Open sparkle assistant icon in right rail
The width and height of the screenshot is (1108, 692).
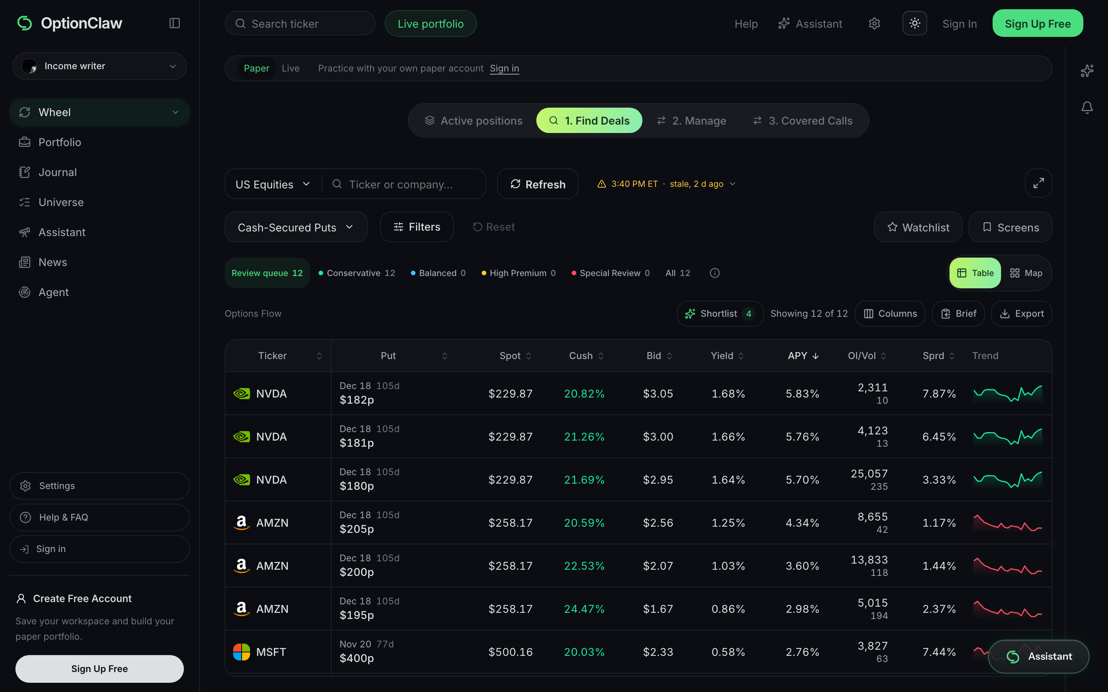(x=1087, y=70)
